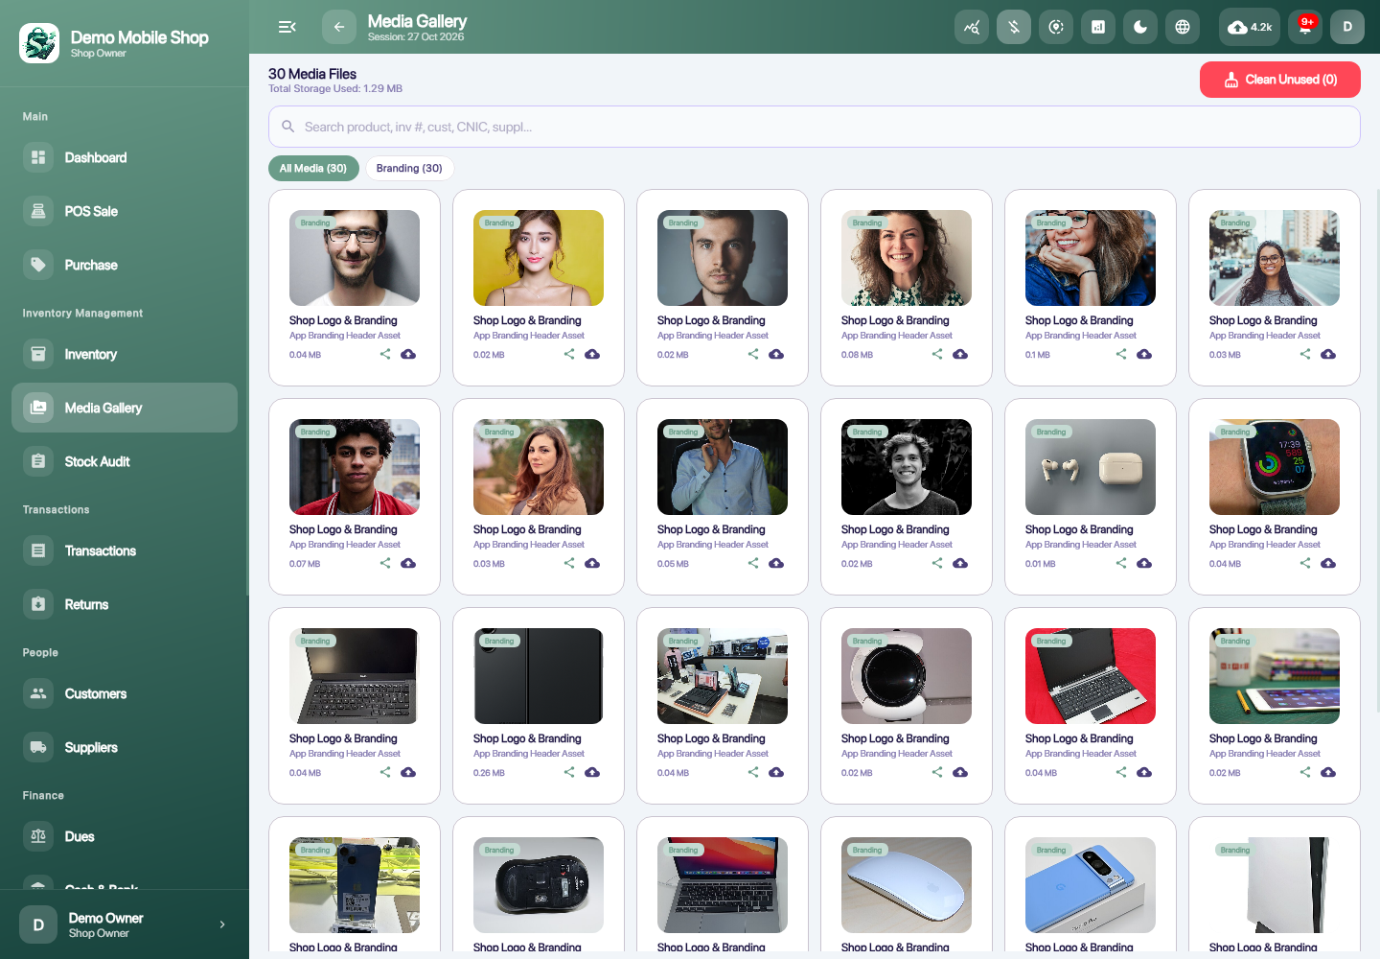Open notifications bell showing 9+
The width and height of the screenshot is (1380, 959).
click(1305, 27)
